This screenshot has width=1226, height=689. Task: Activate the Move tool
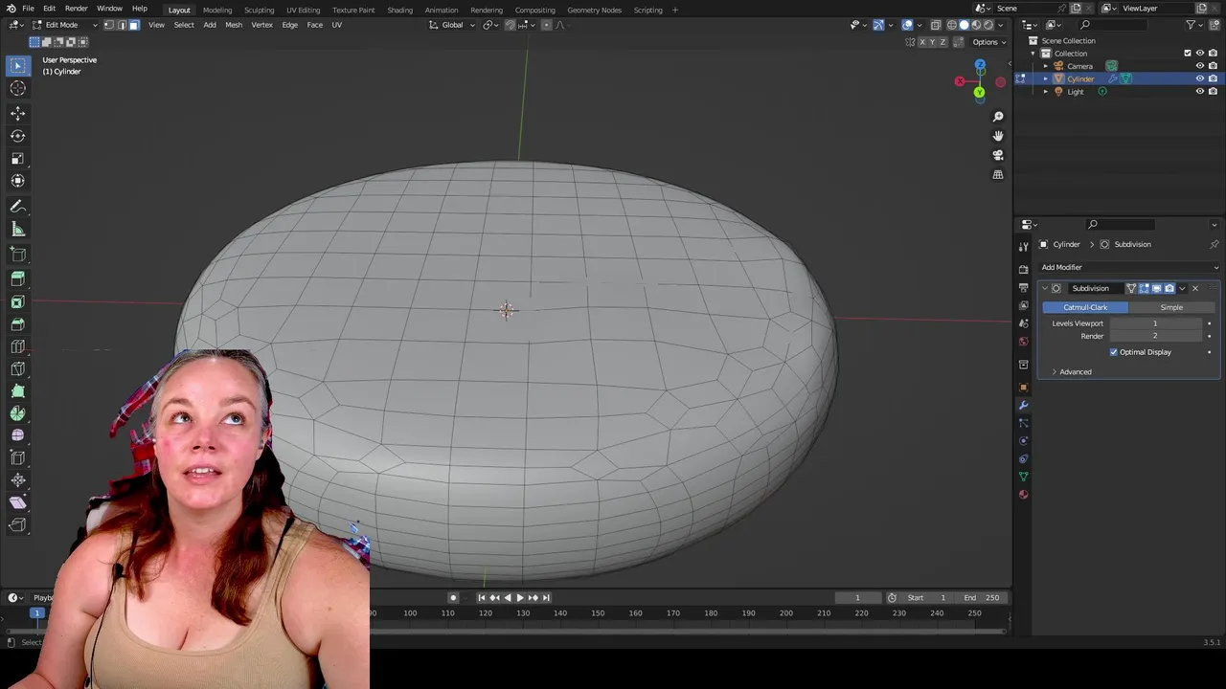tap(17, 113)
